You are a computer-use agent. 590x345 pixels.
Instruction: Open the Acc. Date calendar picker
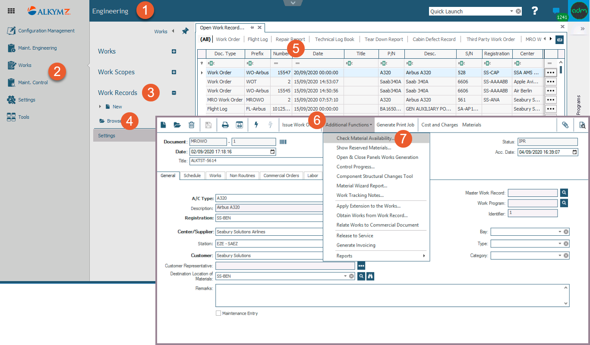click(x=574, y=152)
